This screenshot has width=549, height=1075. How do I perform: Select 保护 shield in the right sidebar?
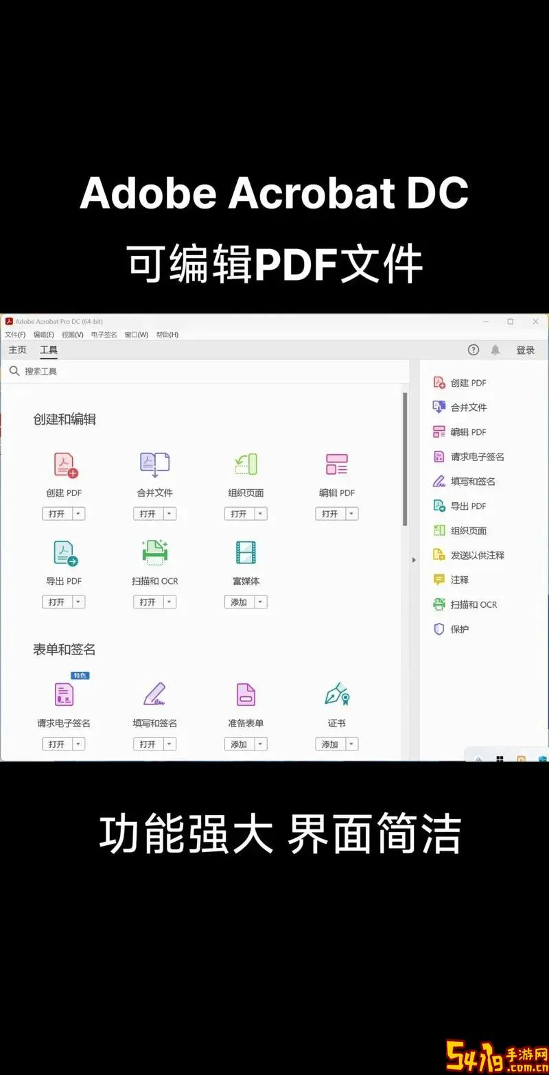[x=451, y=629]
